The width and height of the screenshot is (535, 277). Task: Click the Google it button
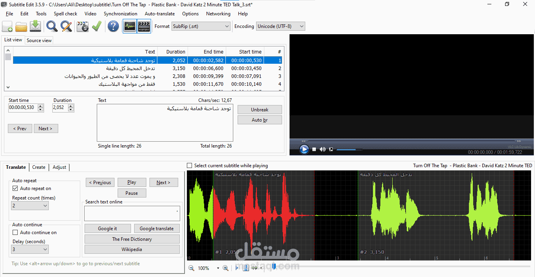point(107,229)
